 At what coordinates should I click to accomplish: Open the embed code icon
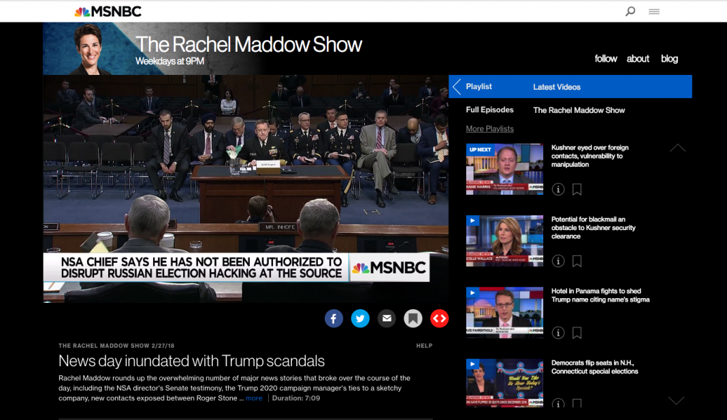point(439,318)
